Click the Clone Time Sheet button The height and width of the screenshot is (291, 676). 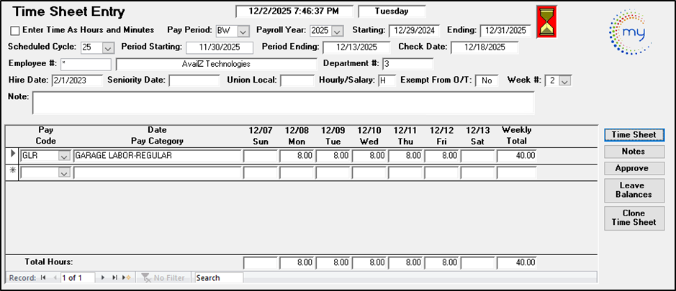[x=634, y=218]
